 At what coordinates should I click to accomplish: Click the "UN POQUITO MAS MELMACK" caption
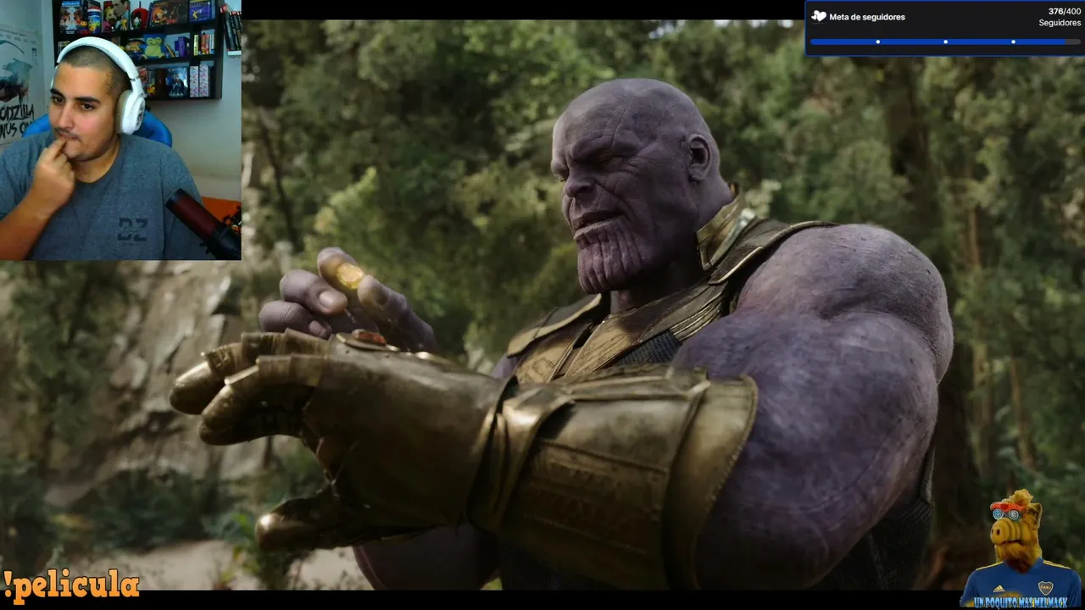click(x=1020, y=601)
